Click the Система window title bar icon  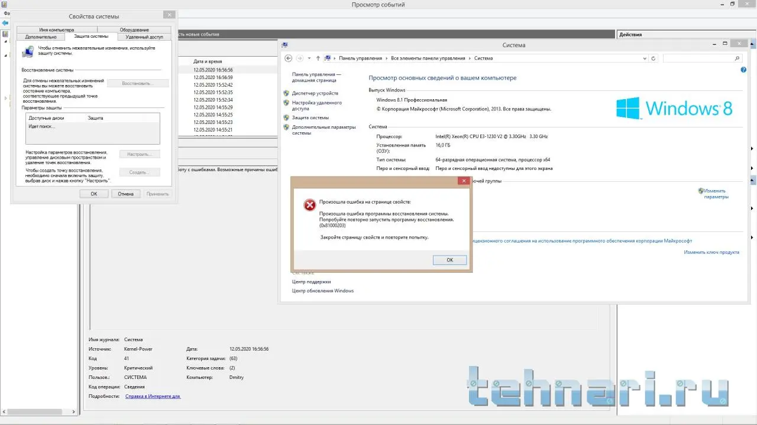click(x=284, y=45)
